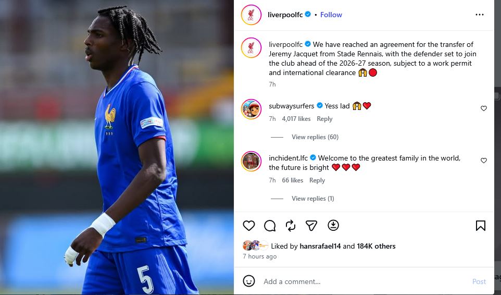Reply to the inchident.lfc comment
The width and height of the screenshot is (501, 295).
coord(317,180)
